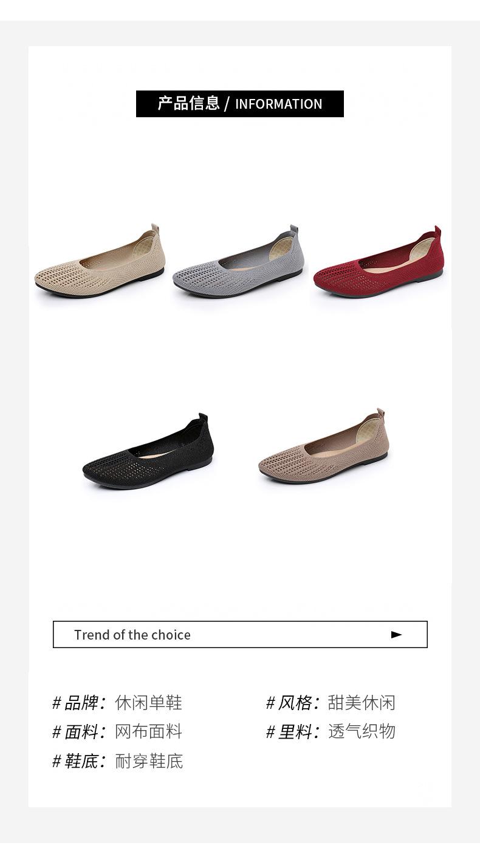Click the 网布面料 material value

149,732
